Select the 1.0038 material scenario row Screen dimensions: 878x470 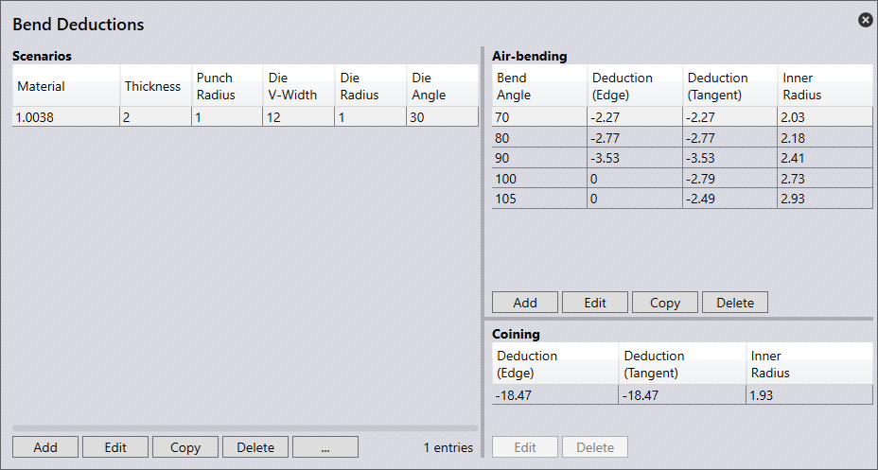click(66, 116)
